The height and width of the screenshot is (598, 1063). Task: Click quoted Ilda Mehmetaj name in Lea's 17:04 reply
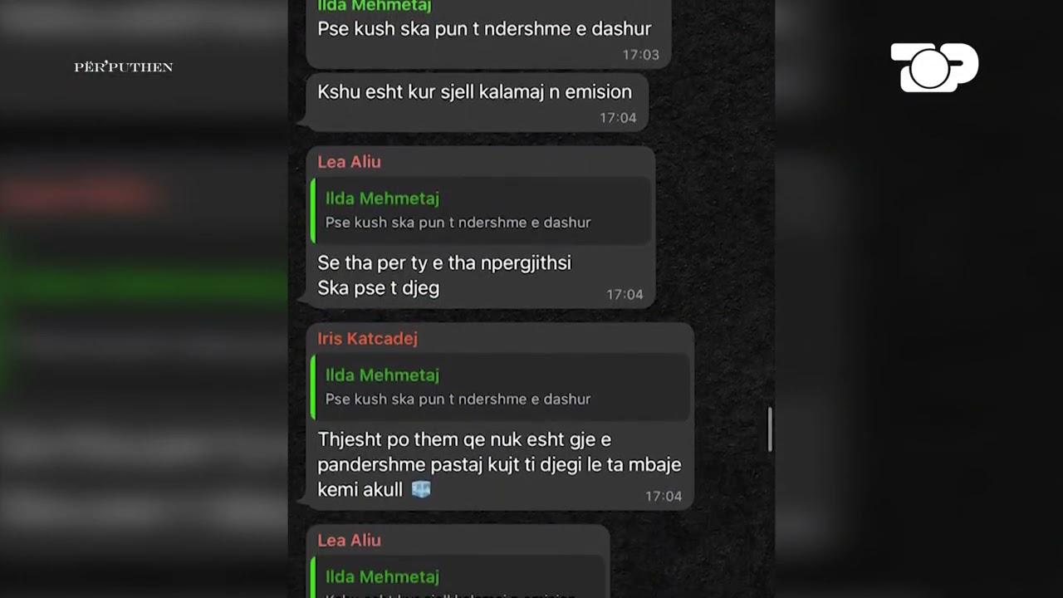[382, 199]
